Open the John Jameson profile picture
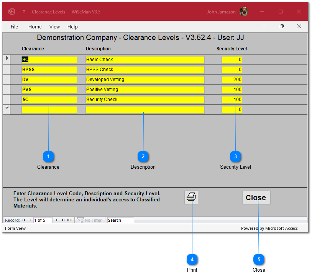This screenshot has height=279, width=312. pos(244,12)
